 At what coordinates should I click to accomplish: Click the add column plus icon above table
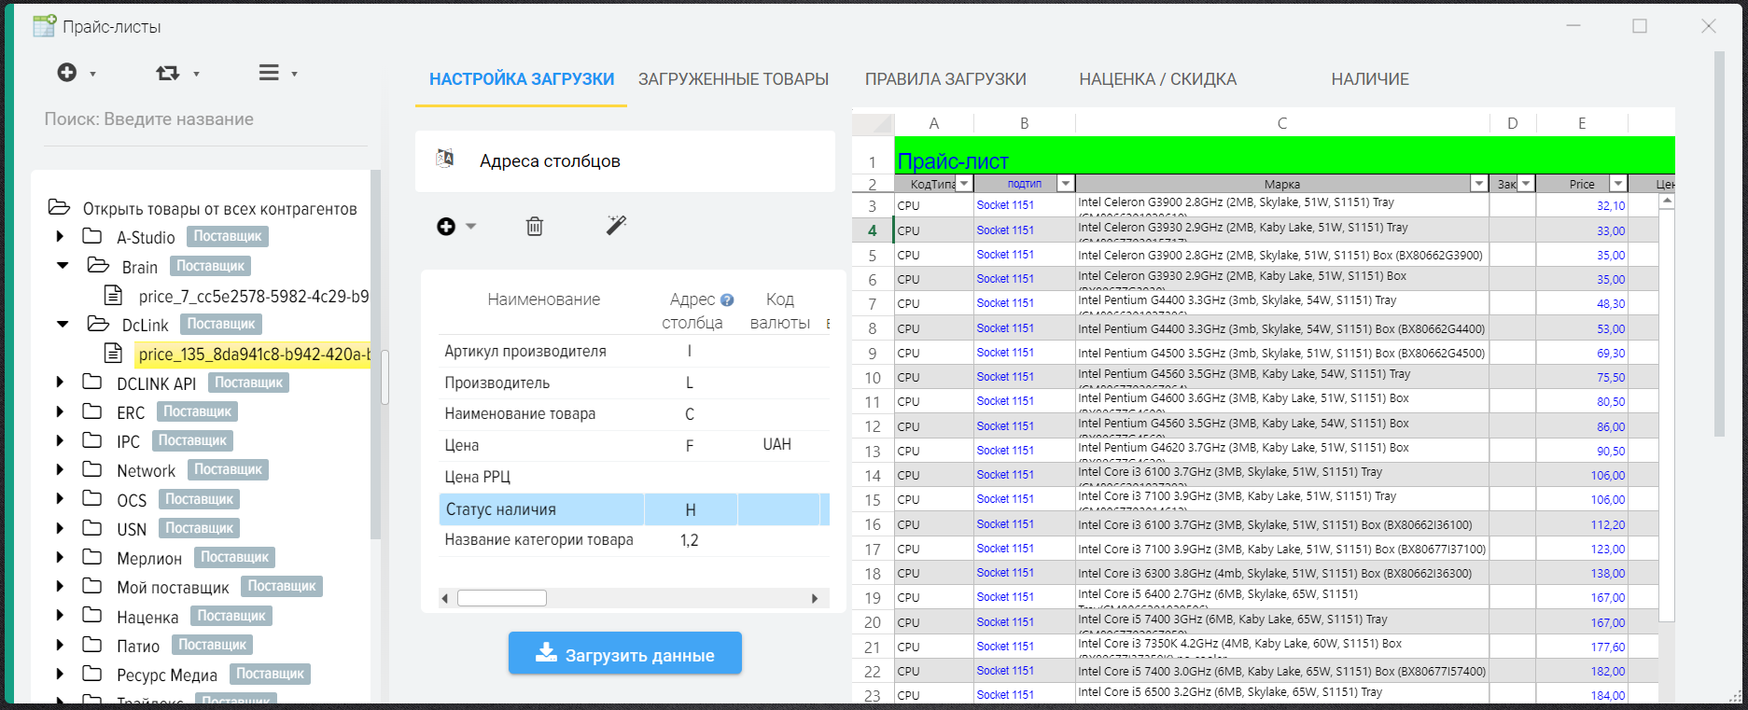click(447, 226)
